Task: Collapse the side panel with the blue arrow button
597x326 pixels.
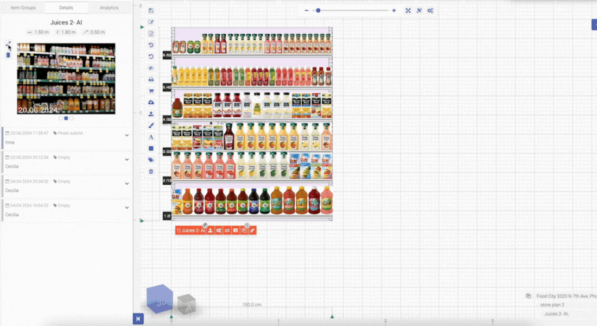Action: (x=138, y=319)
